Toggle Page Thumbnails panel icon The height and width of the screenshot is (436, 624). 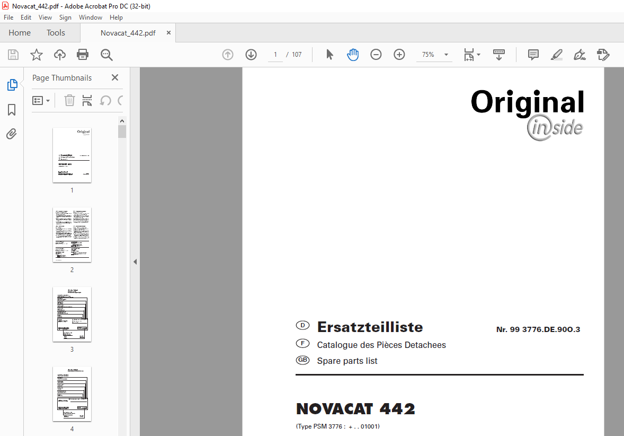pos(12,85)
